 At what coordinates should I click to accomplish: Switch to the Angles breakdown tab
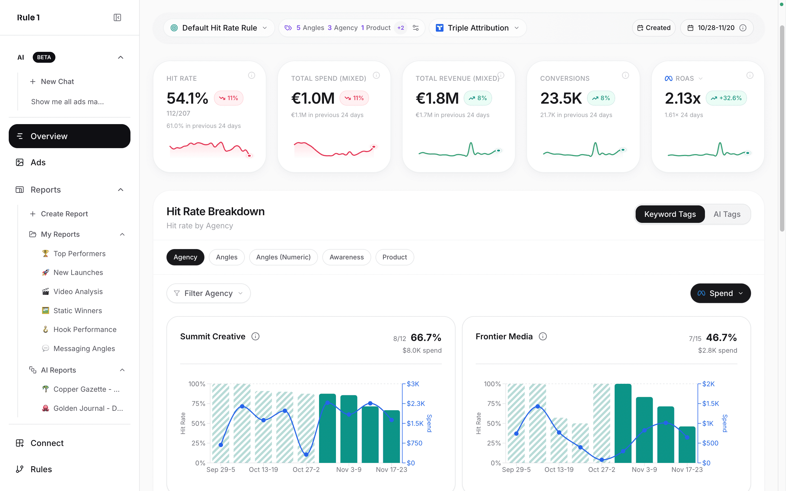tap(226, 257)
